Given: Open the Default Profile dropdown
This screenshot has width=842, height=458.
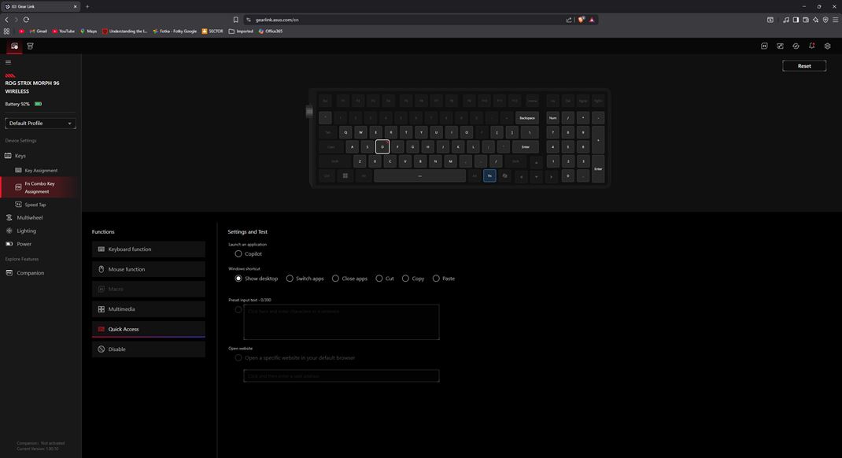Looking at the screenshot, I should (x=40, y=123).
